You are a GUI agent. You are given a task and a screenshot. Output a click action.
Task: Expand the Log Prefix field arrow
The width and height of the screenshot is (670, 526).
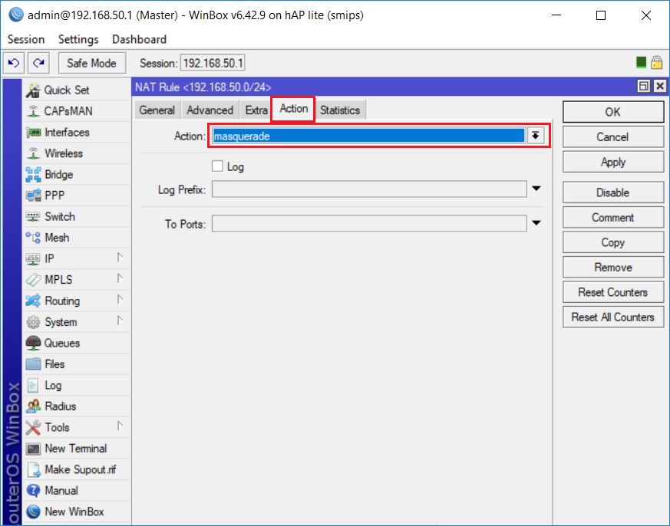click(x=536, y=189)
